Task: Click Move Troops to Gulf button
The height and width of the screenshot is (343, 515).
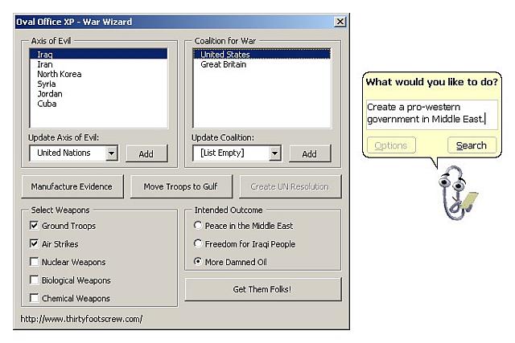Action: (181, 186)
